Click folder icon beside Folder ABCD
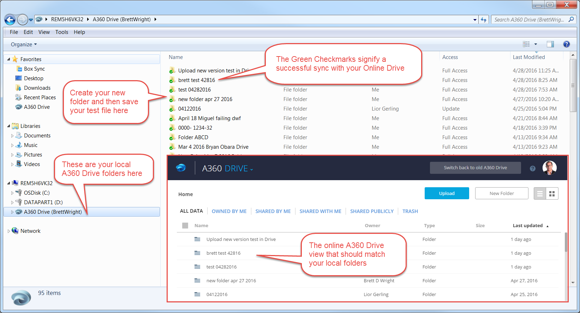Screen dimensions: 580x313 (172, 137)
